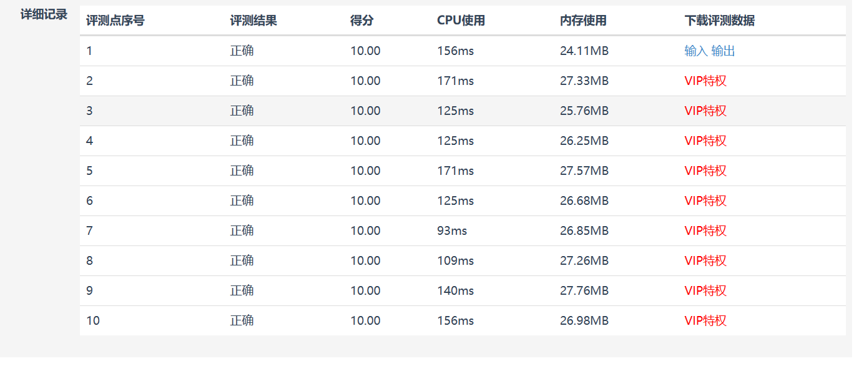Select the 24.11MB memory value
The height and width of the screenshot is (366, 854).
(x=584, y=51)
